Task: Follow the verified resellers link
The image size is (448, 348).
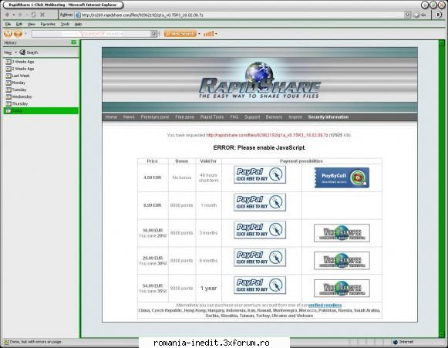Action: tap(325, 305)
